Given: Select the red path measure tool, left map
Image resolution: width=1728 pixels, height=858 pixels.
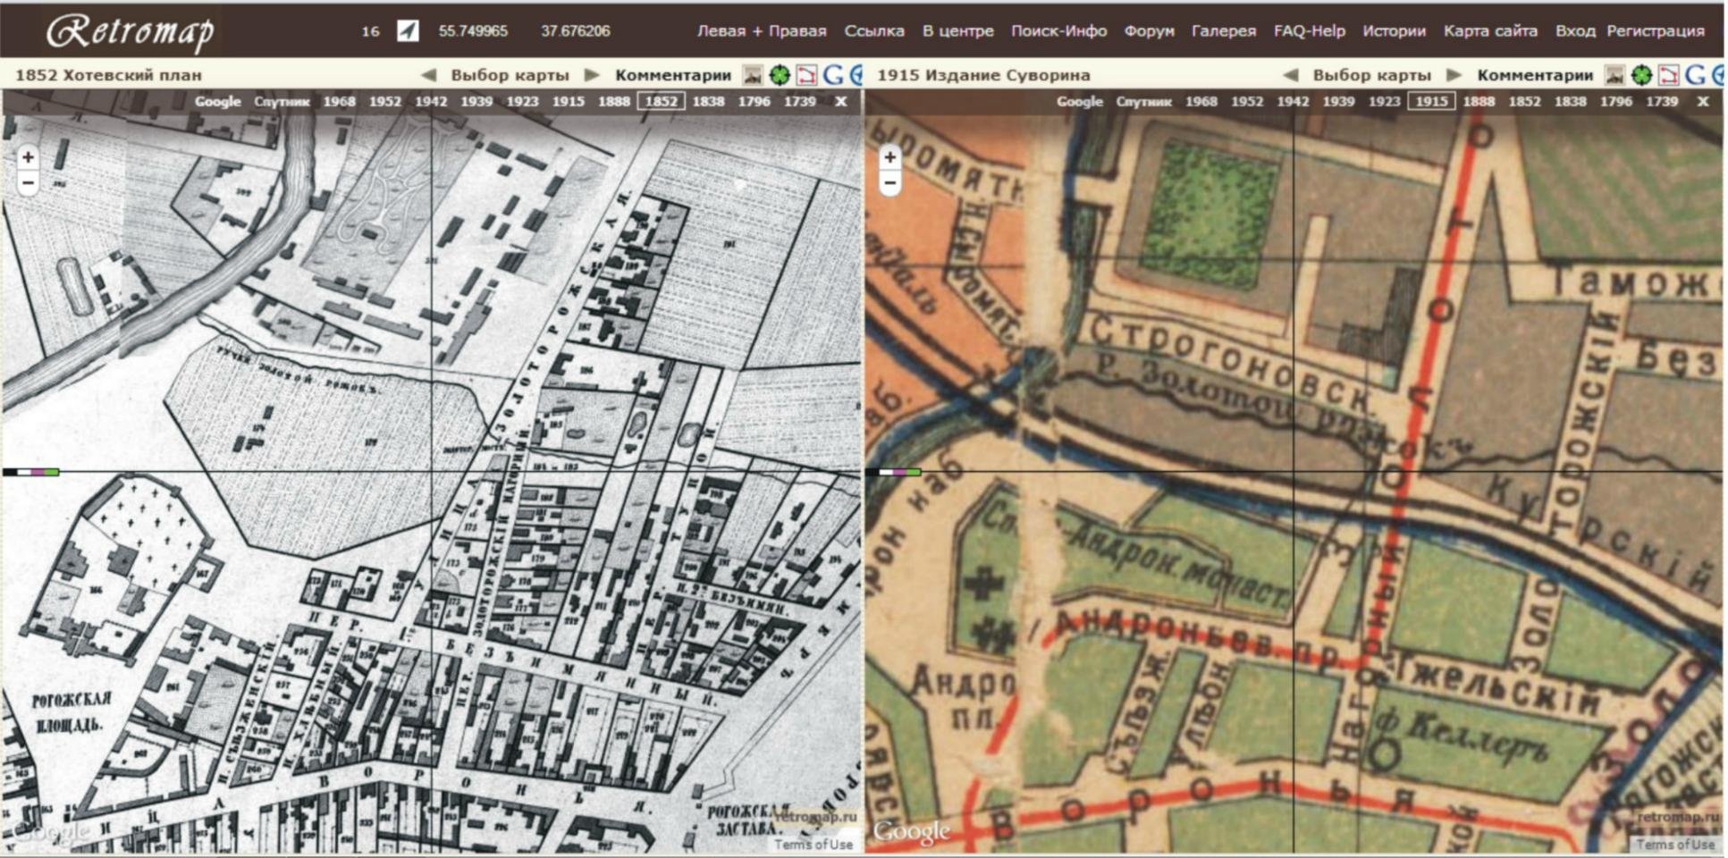Looking at the screenshot, I should [x=806, y=75].
